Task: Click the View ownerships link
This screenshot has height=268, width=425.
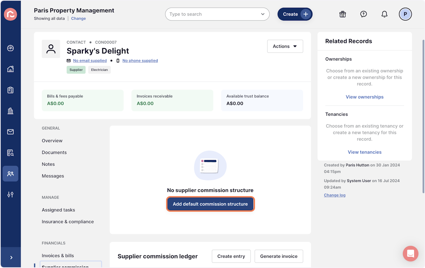Action: (x=364, y=97)
